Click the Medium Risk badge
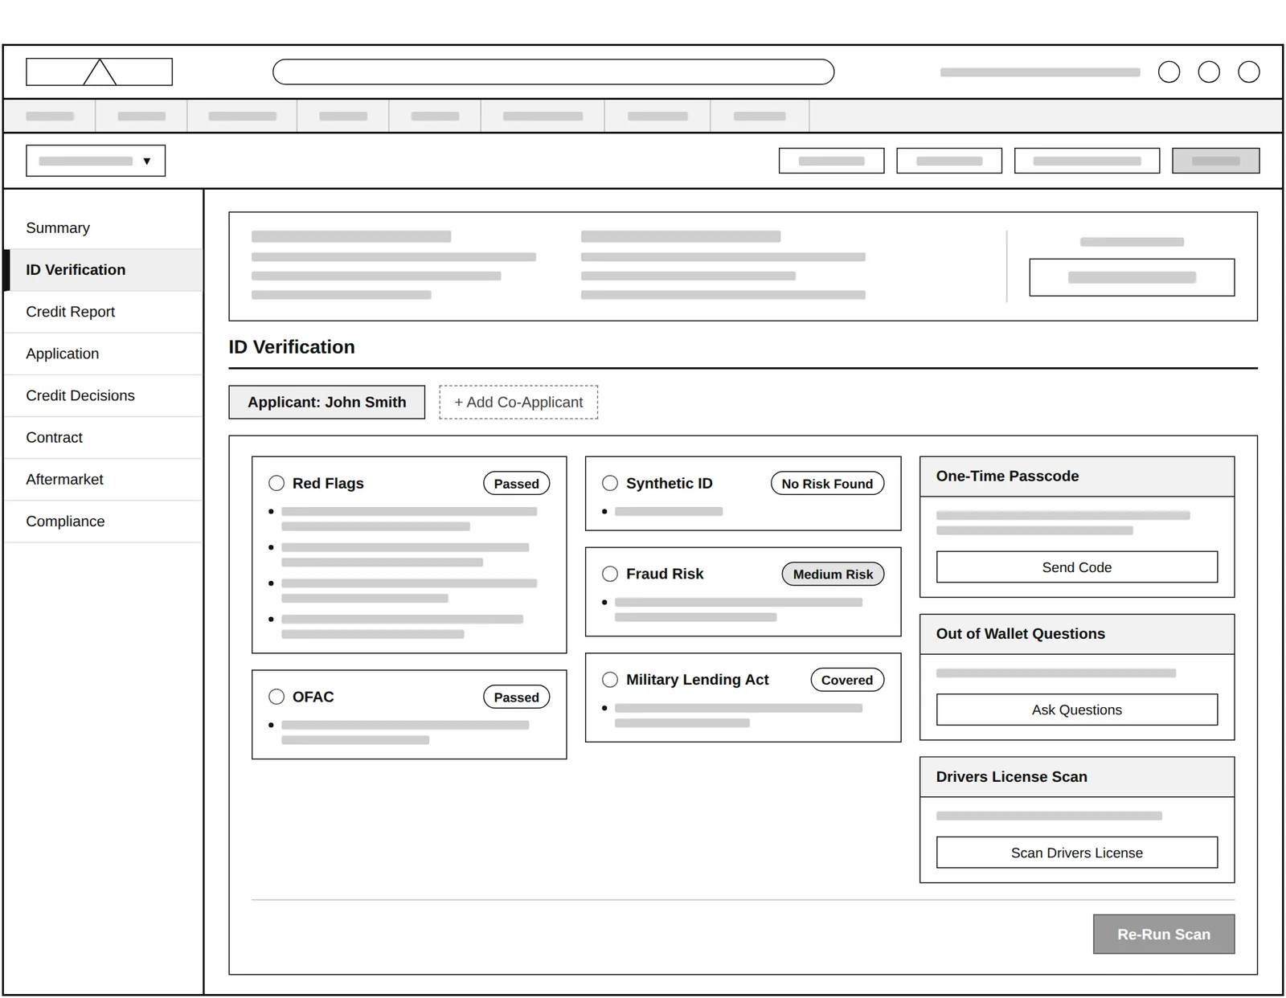The height and width of the screenshot is (998, 1286). click(833, 574)
